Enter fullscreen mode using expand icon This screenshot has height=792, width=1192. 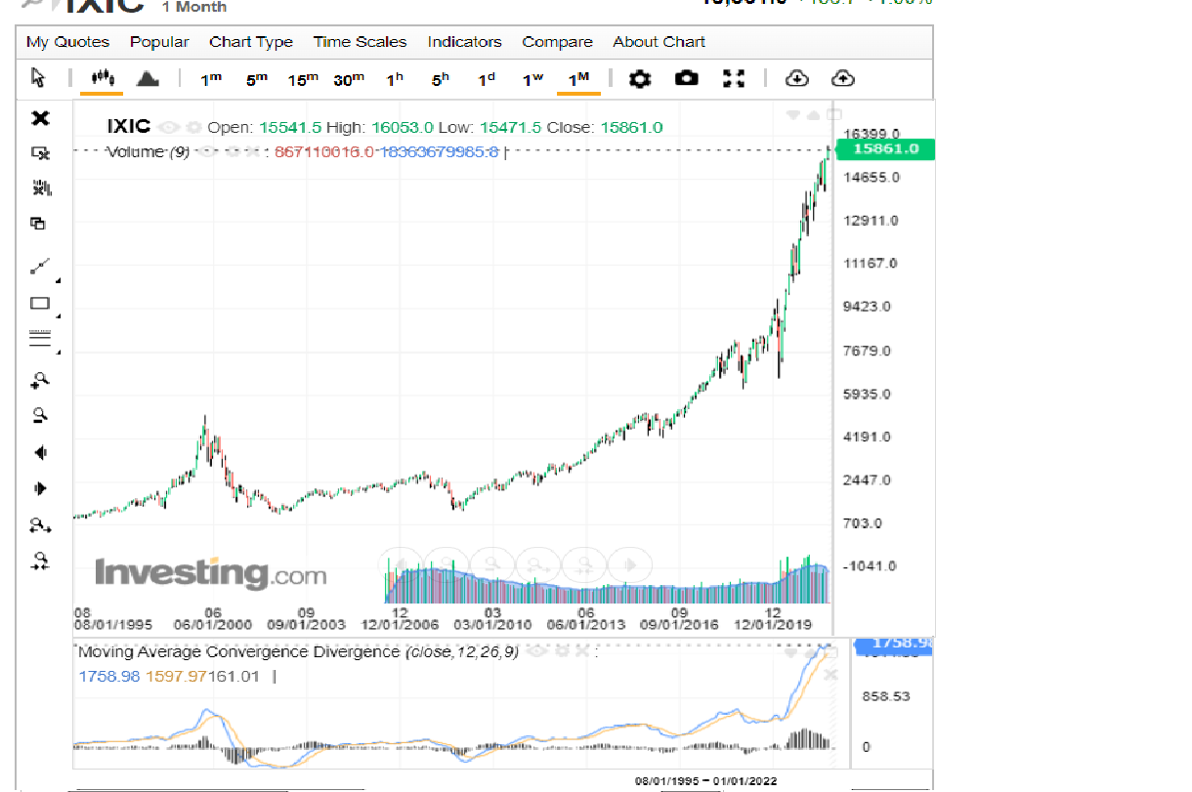point(733,78)
